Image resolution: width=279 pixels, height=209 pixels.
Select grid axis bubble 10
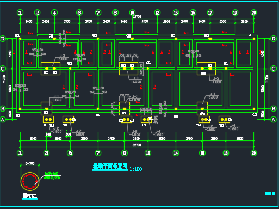(x=132, y=13)
